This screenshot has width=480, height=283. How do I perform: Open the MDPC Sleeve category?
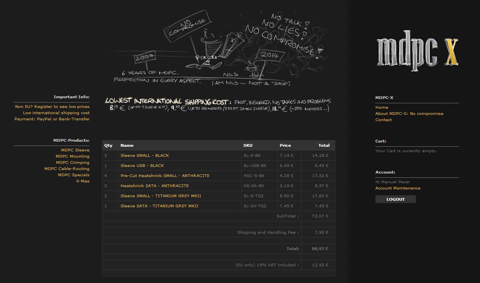point(75,150)
